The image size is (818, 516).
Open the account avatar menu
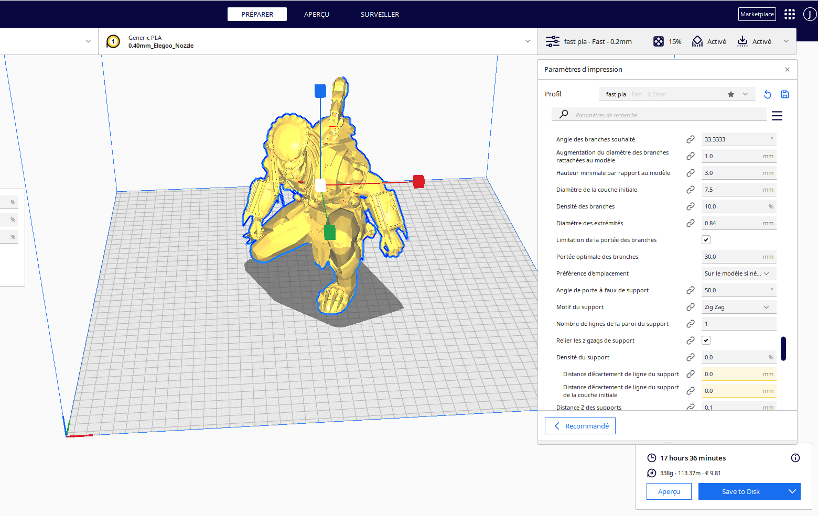click(x=810, y=14)
